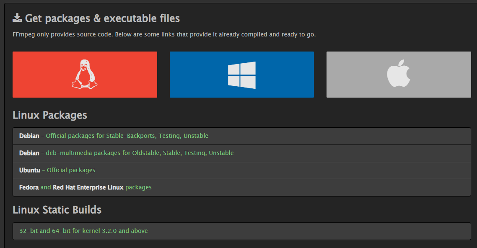
Task: Click the Windows logo icon
Action: [241, 75]
